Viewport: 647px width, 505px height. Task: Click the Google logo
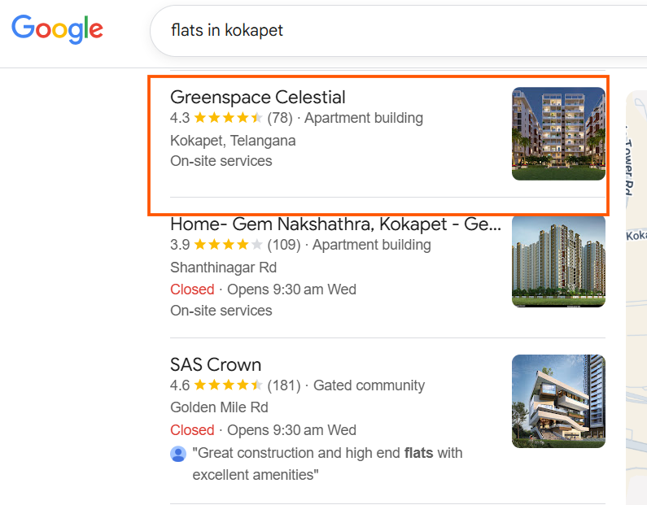[57, 29]
